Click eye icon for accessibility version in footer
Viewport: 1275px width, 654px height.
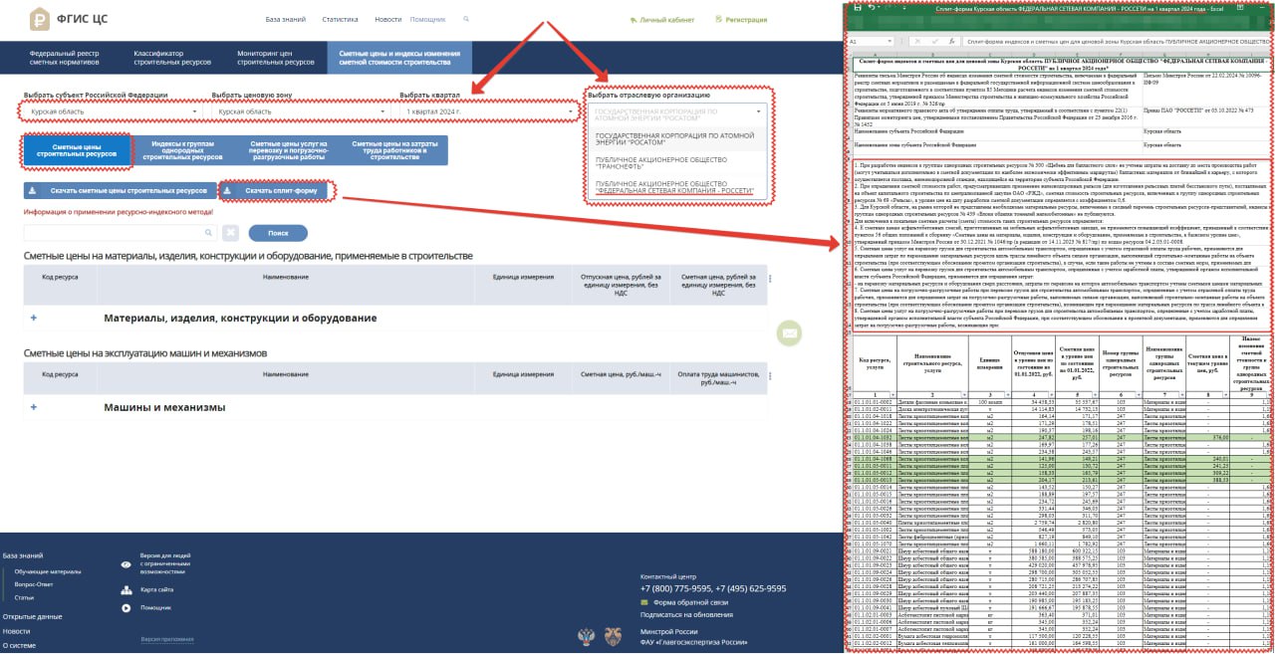(x=127, y=564)
